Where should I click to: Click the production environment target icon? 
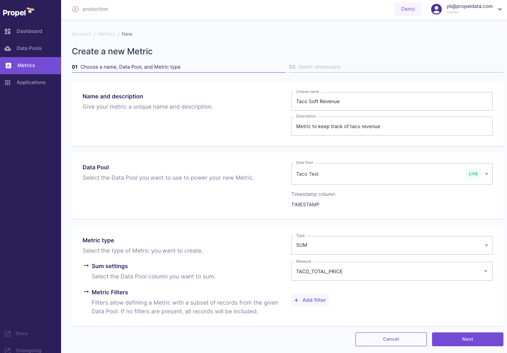(75, 9)
